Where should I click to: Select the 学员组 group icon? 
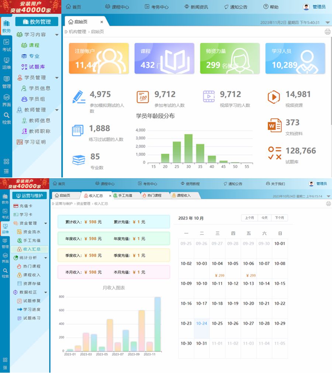pyautogui.click(x=24, y=99)
